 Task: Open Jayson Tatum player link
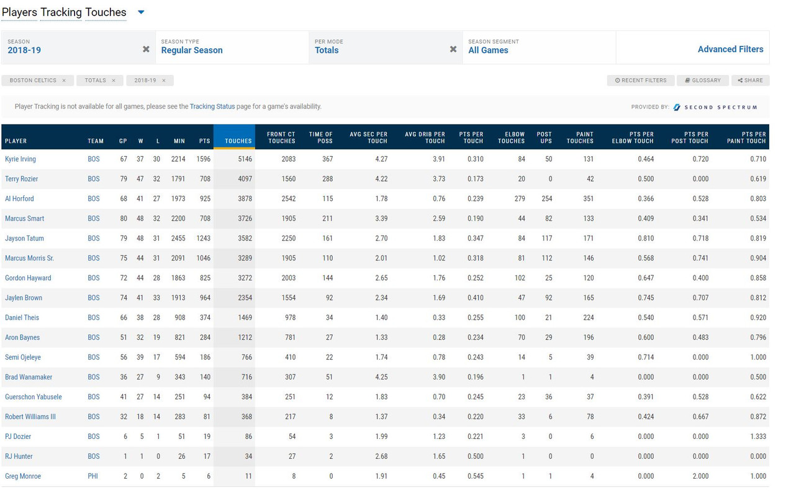coord(24,239)
